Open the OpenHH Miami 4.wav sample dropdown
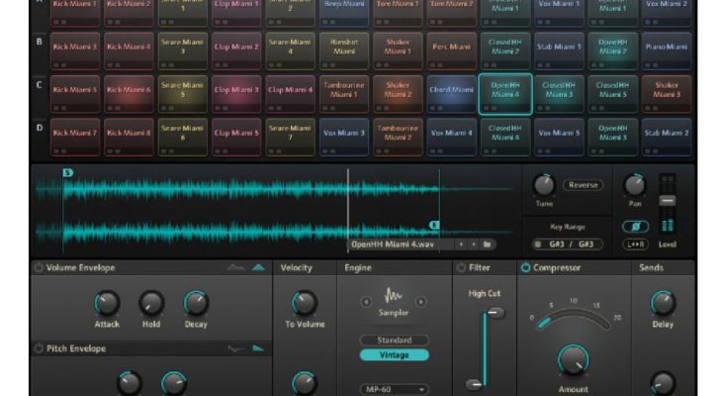Screen dimensions: 727x396 pos(401,244)
